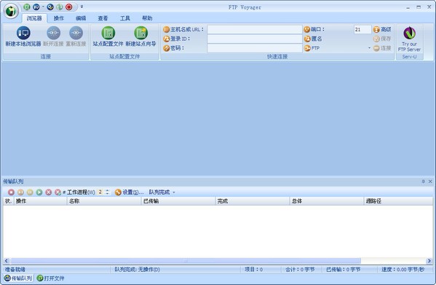Click the stop queue red icon
Image resolution: width=436 pixels, height=285 pixels.
11,192
